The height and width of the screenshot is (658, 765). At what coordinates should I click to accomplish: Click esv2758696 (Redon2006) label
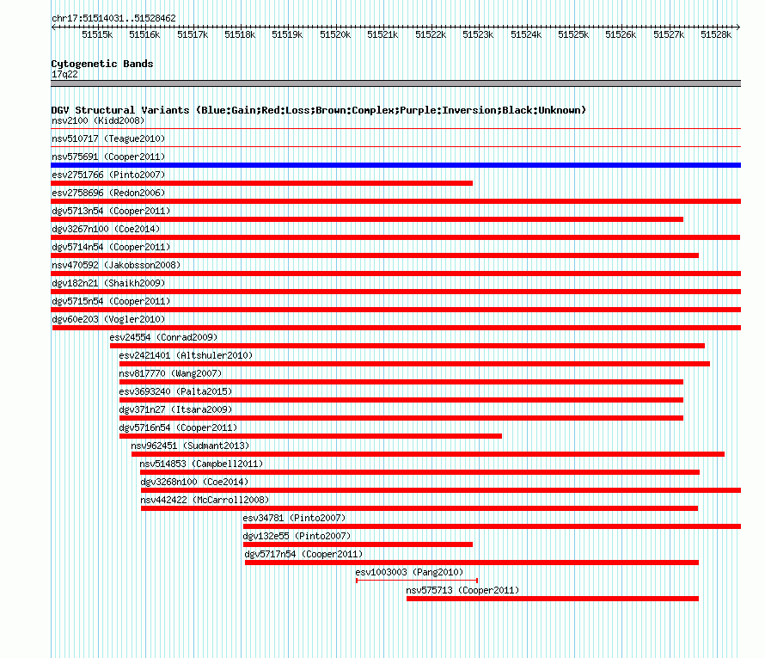(108, 193)
